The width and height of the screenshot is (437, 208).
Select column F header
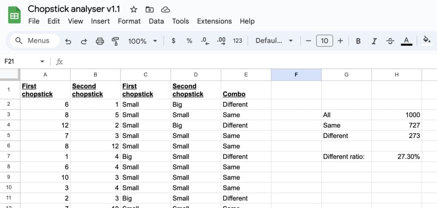pyautogui.click(x=296, y=75)
